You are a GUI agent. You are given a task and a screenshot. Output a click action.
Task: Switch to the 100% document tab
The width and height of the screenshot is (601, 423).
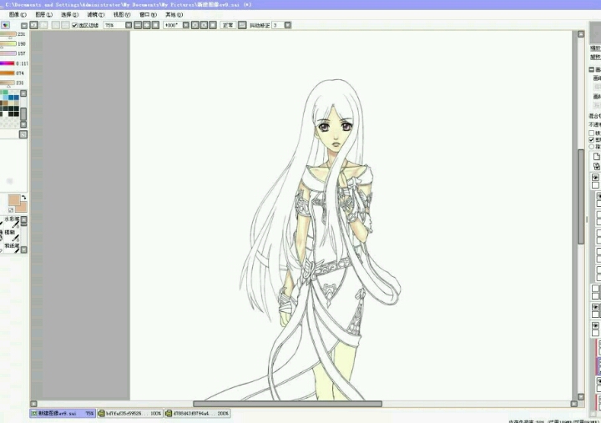pos(129,413)
